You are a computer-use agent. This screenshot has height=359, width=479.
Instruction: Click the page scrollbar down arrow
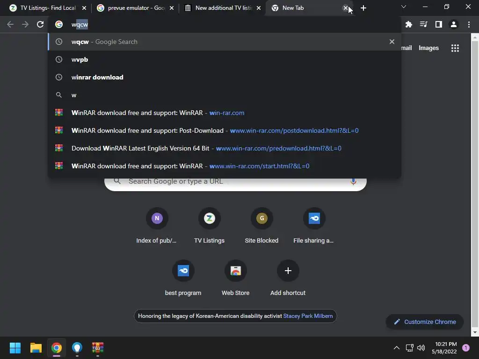pos(475,332)
